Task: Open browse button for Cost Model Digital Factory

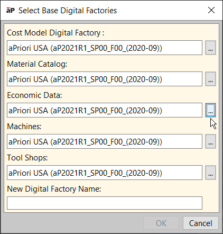Action: [x=210, y=48]
